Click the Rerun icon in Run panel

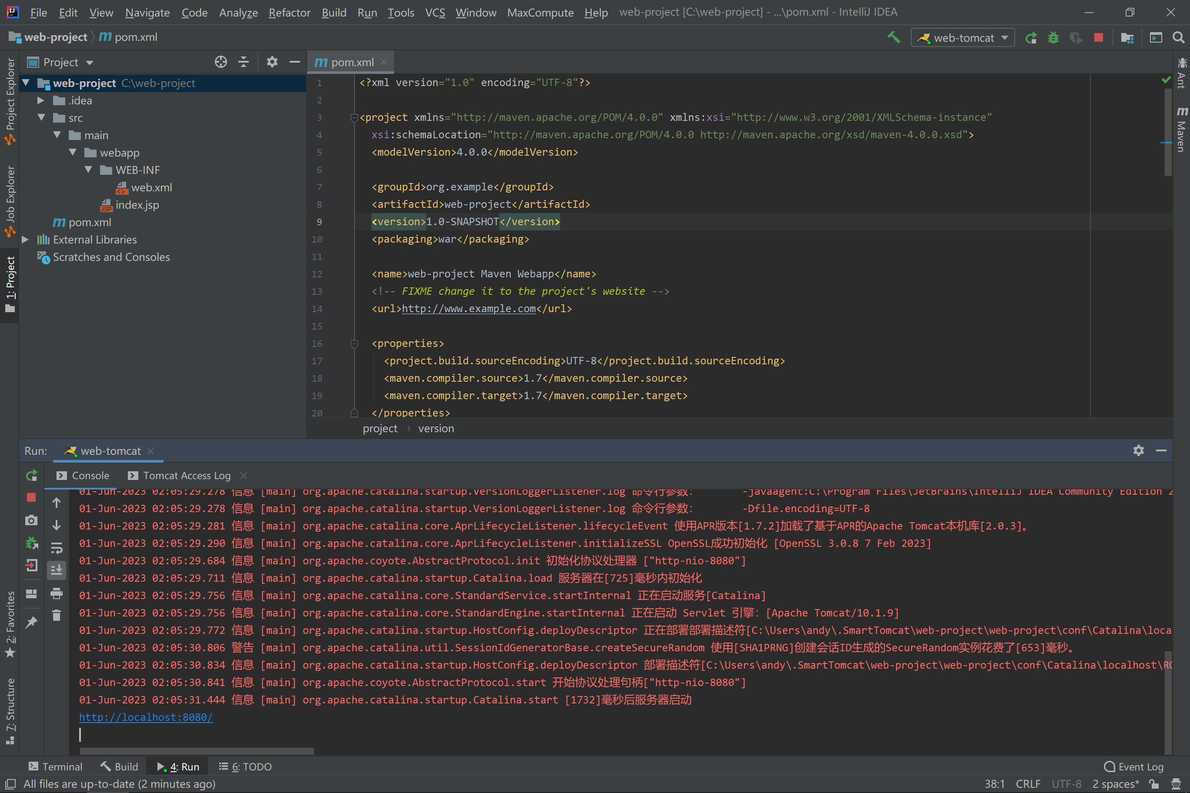(31, 475)
